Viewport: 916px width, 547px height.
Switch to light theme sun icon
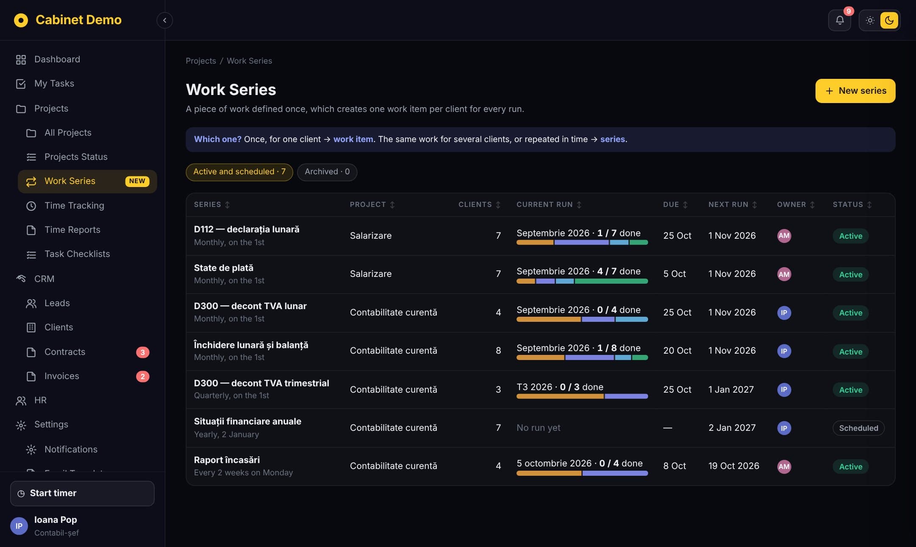coord(870,20)
